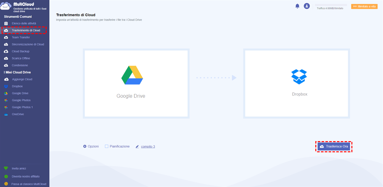The height and width of the screenshot is (187, 383).
Task: Open the user account avatar icon
Action: pyautogui.click(x=307, y=6)
